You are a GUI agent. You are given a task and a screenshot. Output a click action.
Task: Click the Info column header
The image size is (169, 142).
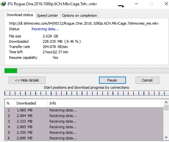tap(104, 103)
